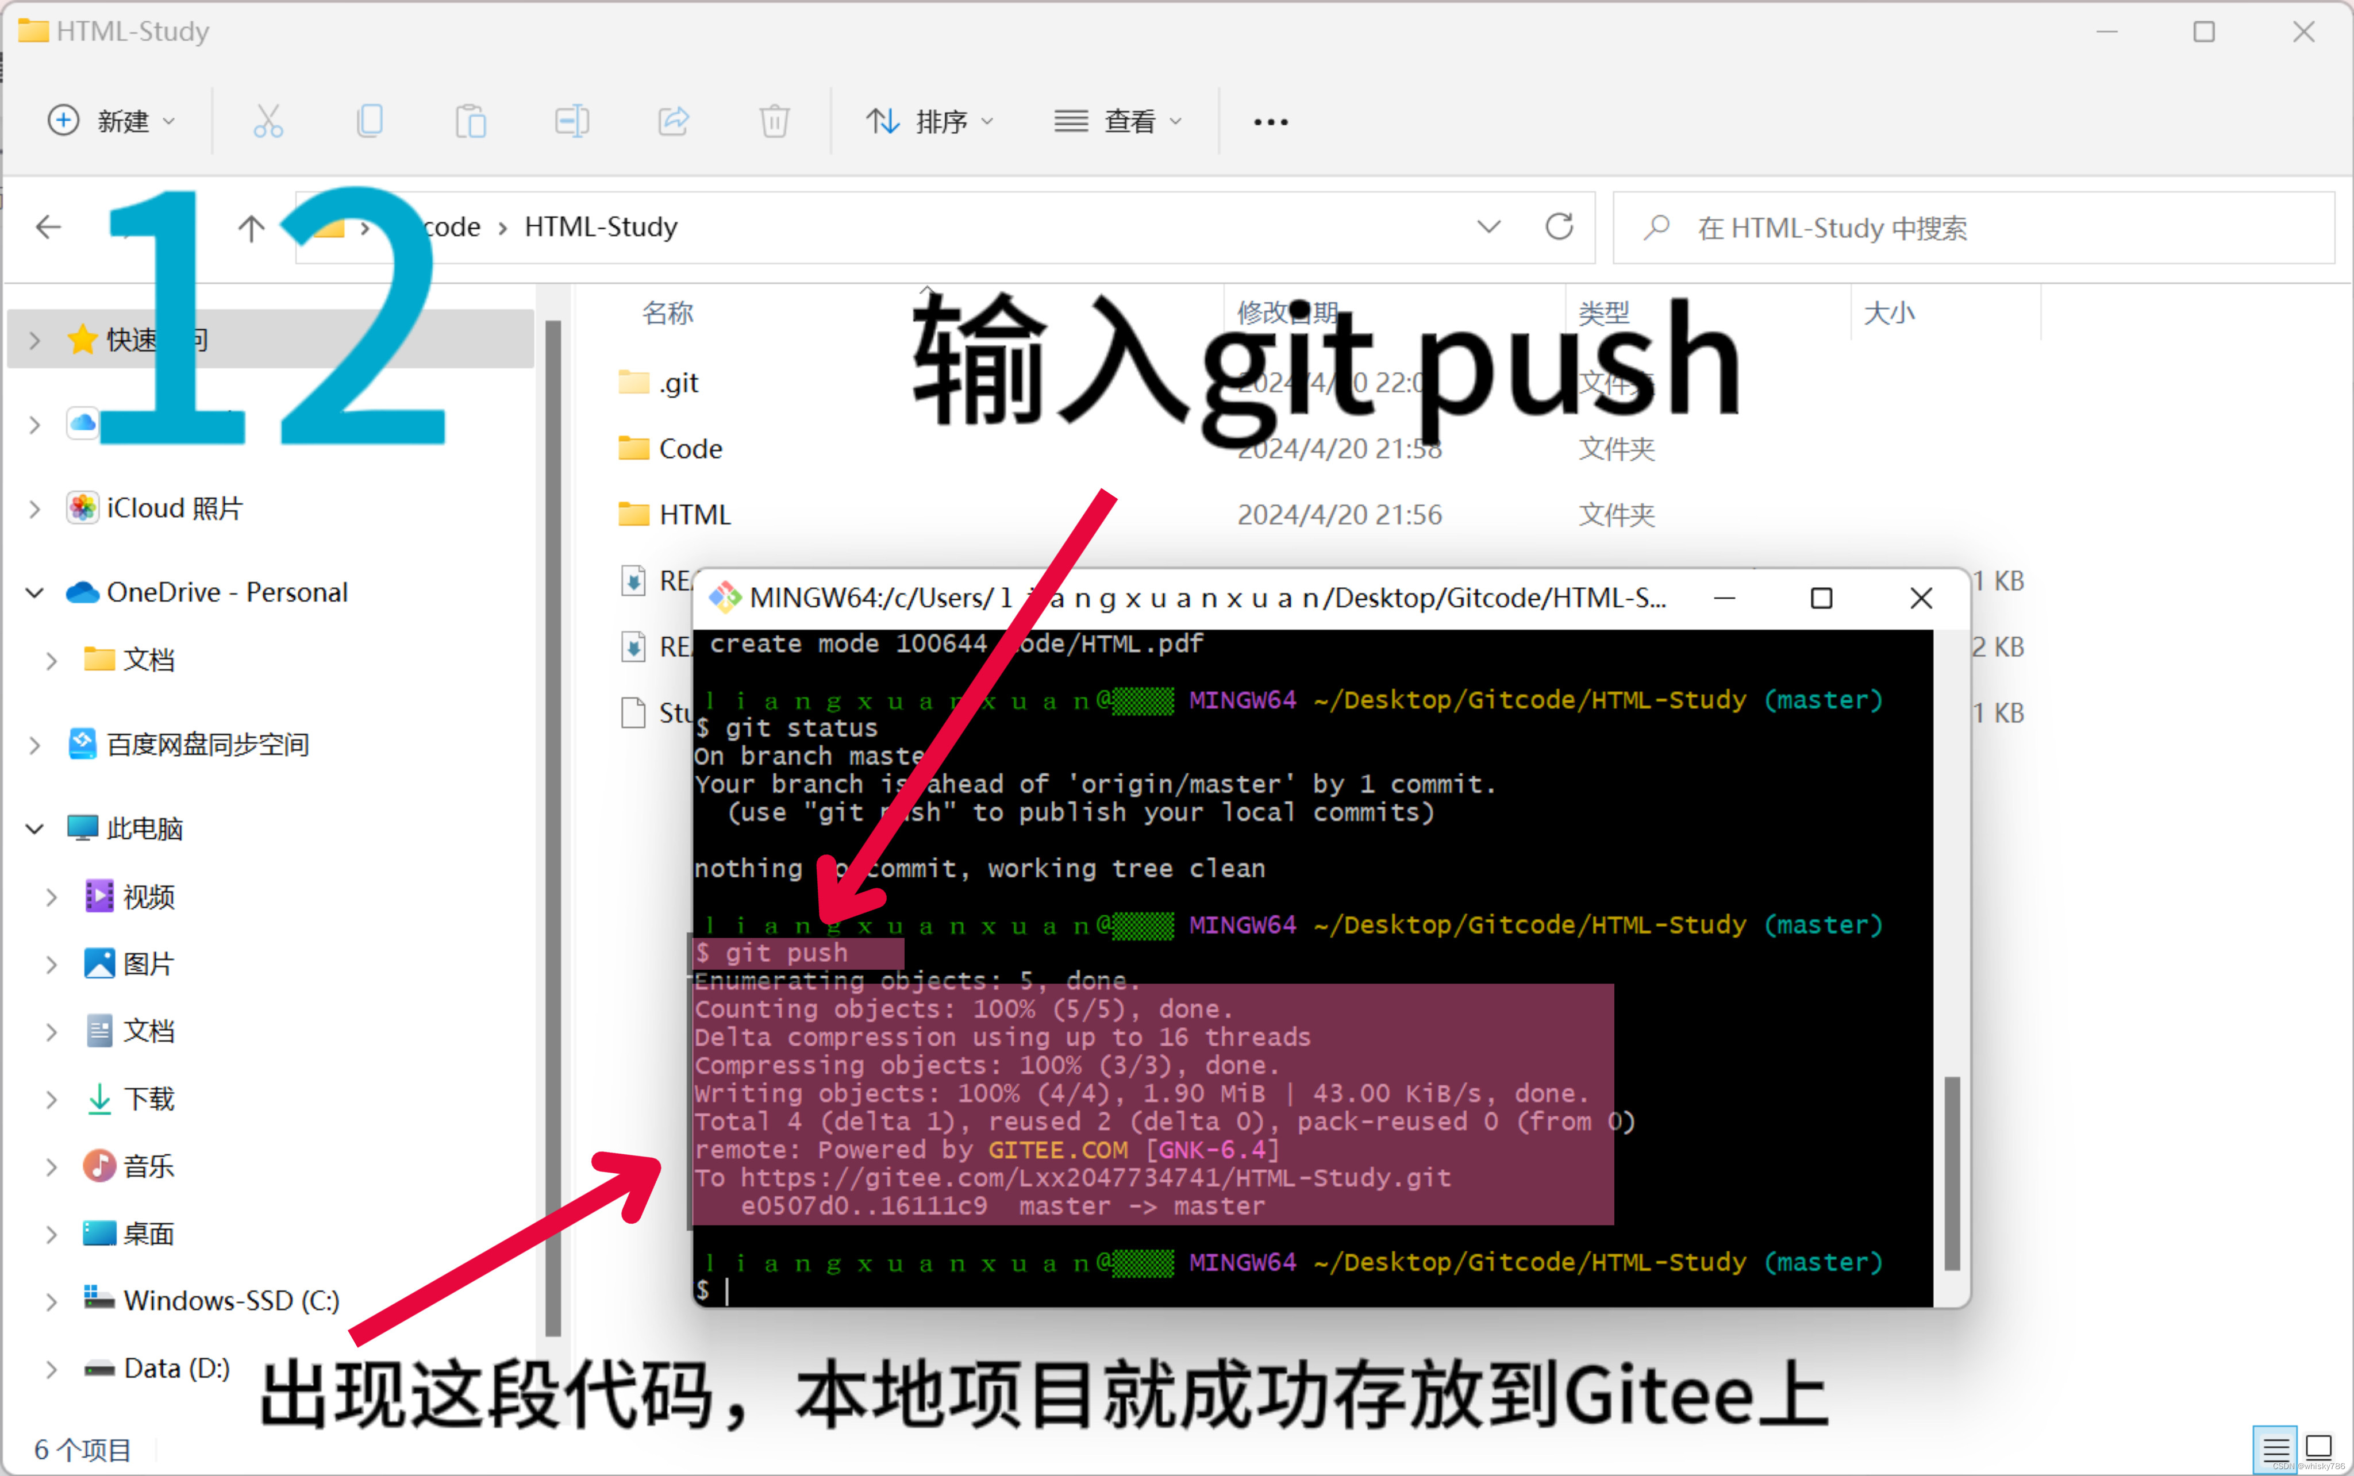This screenshot has width=2354, height=1476.
Task: Click the Paste clipboard icon
Action: pos(471,121)
